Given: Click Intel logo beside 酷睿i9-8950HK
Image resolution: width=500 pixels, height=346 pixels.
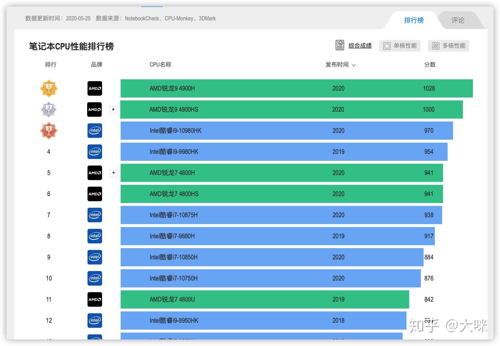Looking at the screenshot, I should coord(95,321).
